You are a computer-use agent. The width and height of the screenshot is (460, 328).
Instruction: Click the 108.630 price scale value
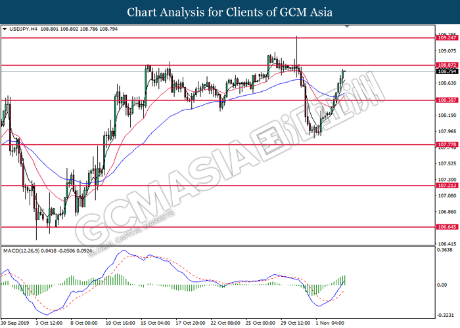point(447,83)
